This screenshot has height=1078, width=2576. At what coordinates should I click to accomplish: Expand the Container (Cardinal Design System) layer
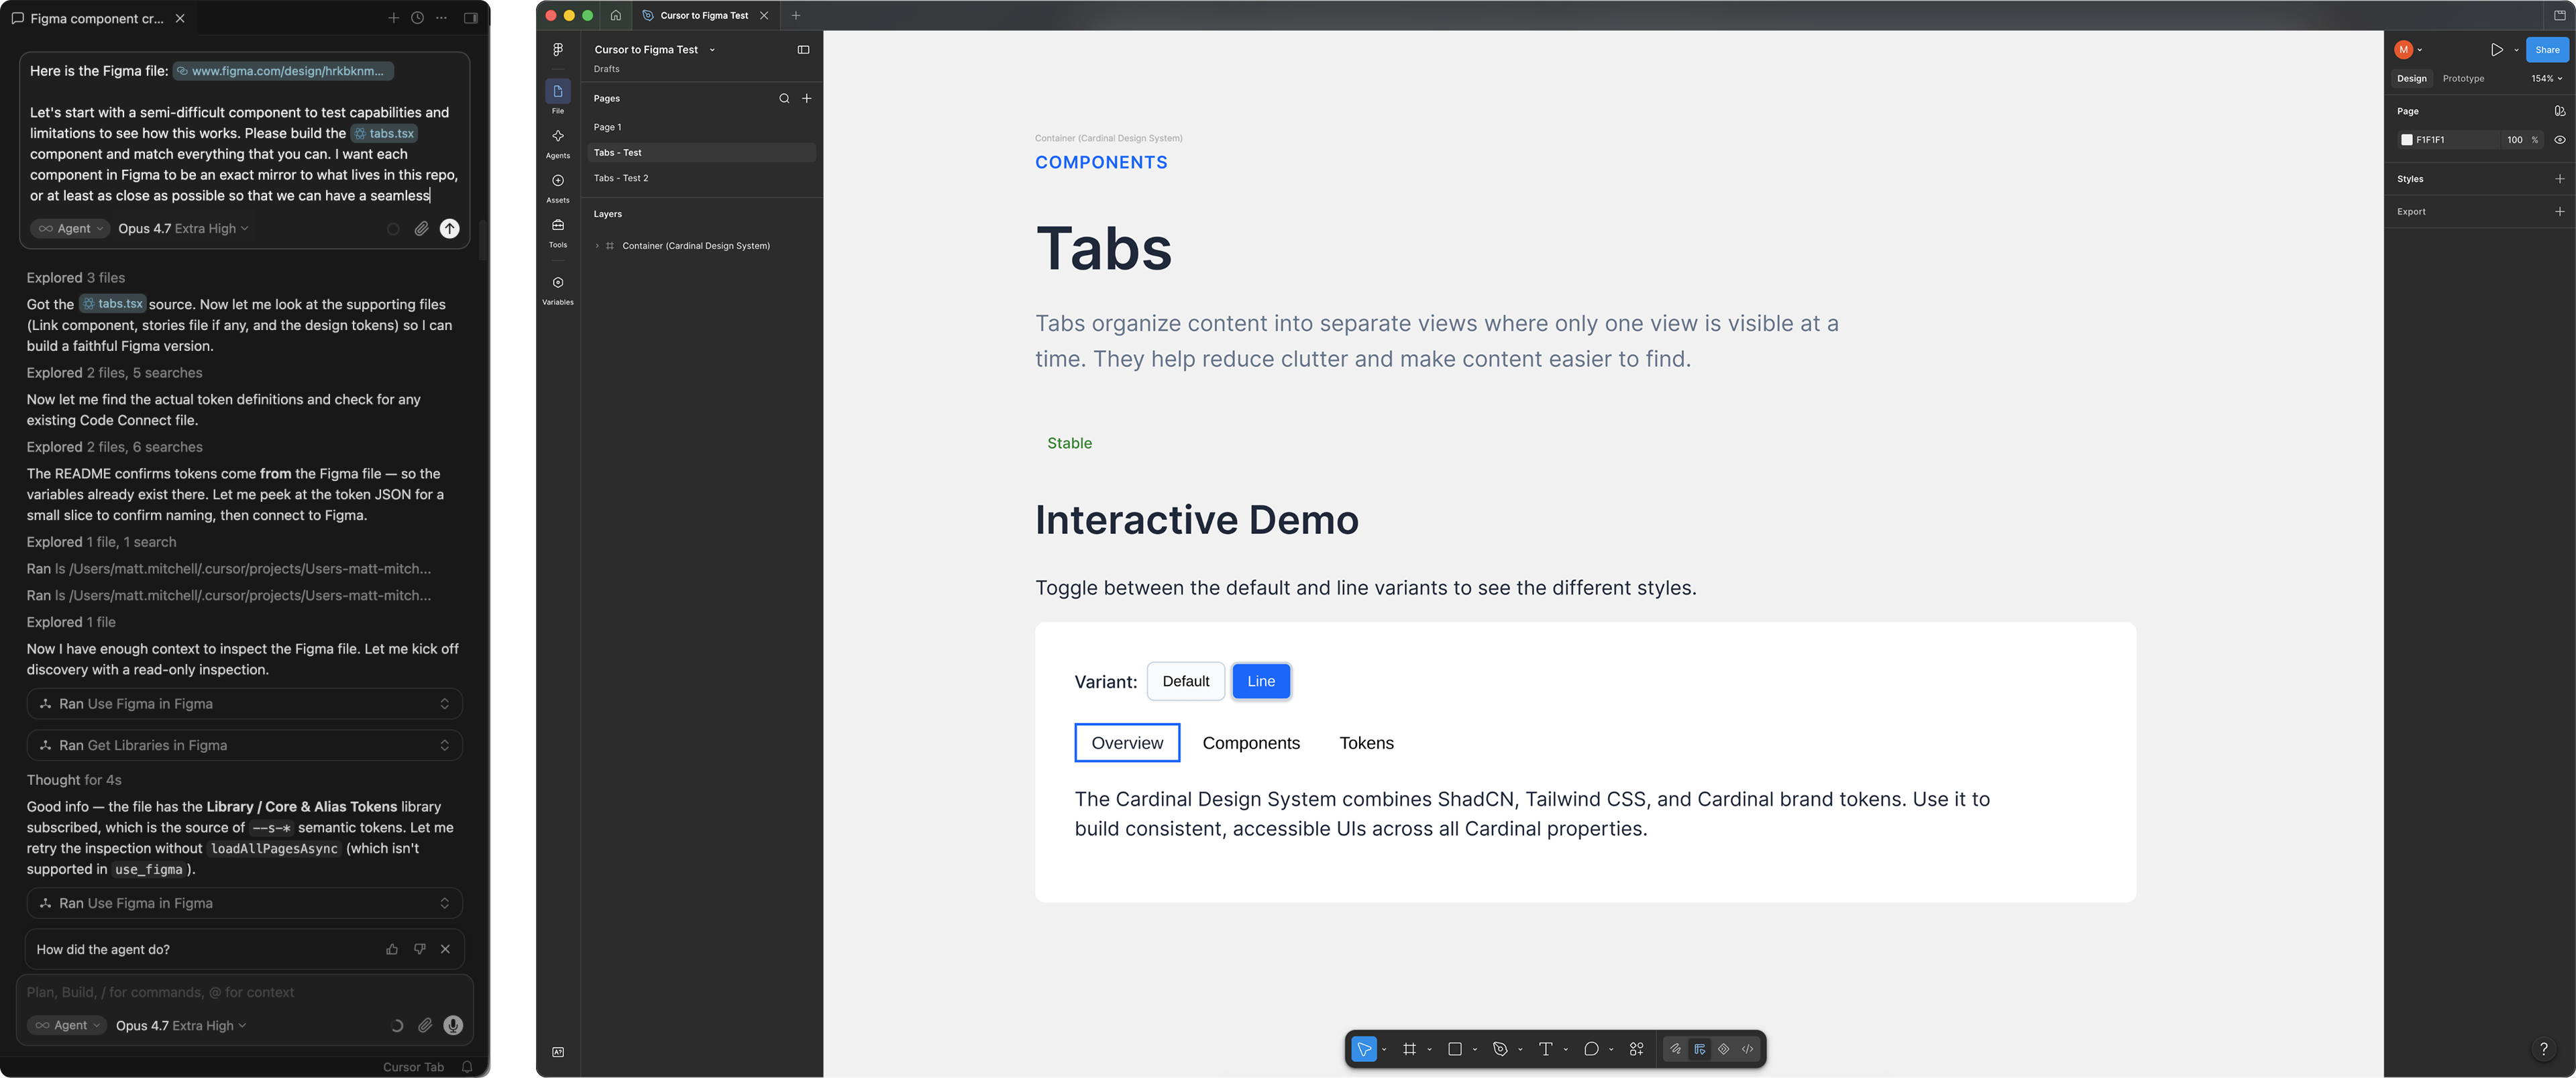[x=597, y=246]
